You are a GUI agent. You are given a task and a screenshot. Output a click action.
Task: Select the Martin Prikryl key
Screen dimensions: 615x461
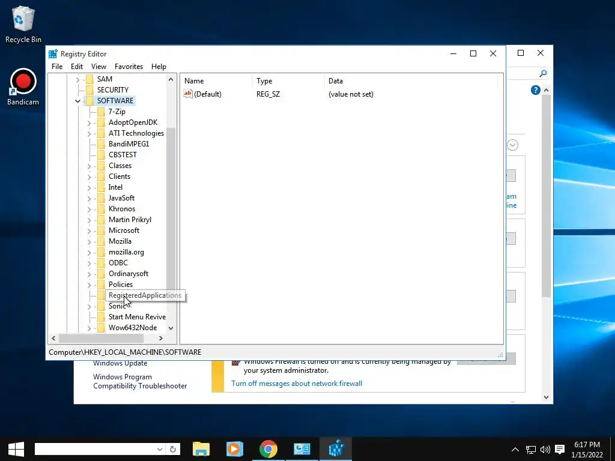(130, 220)
